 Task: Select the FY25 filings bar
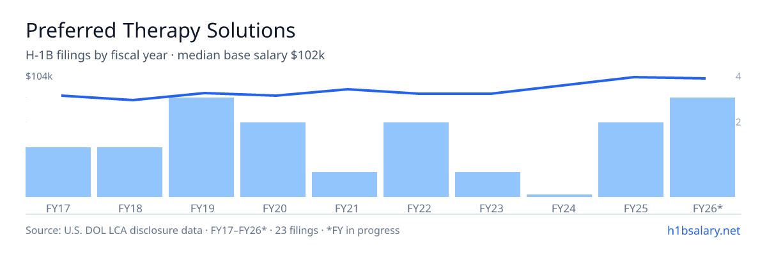click(x=631, y=159)
